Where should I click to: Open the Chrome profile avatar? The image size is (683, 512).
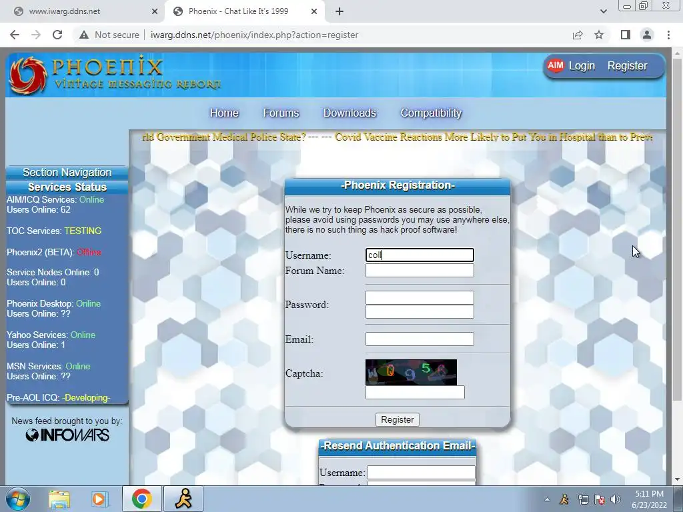(x=647, y=35)
